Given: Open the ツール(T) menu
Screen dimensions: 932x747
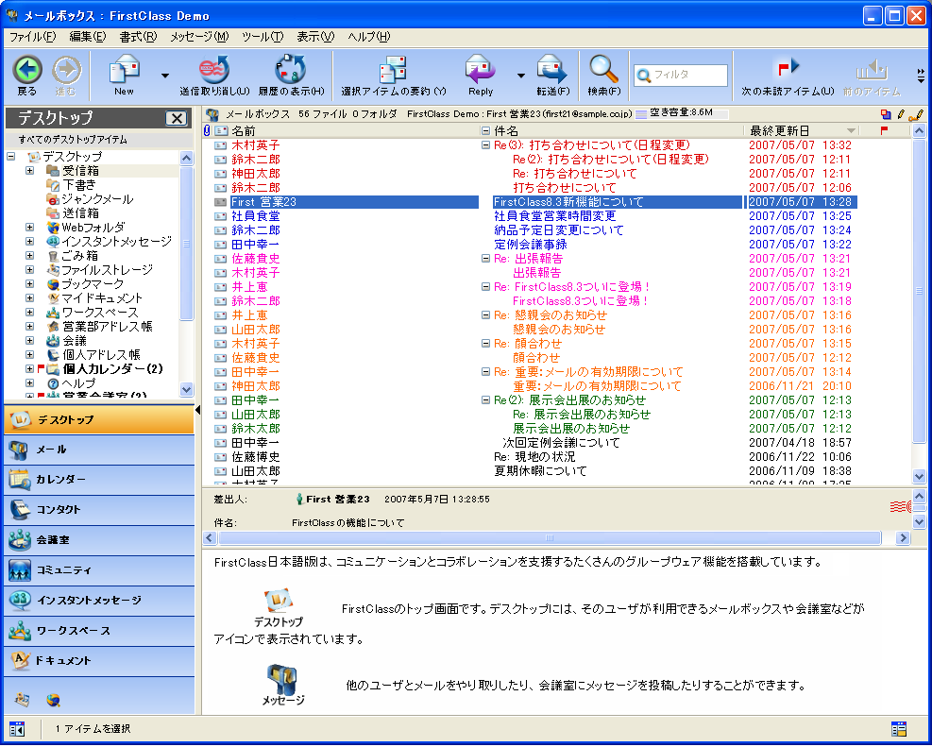Looking at the screenshot, I should 263,37.
